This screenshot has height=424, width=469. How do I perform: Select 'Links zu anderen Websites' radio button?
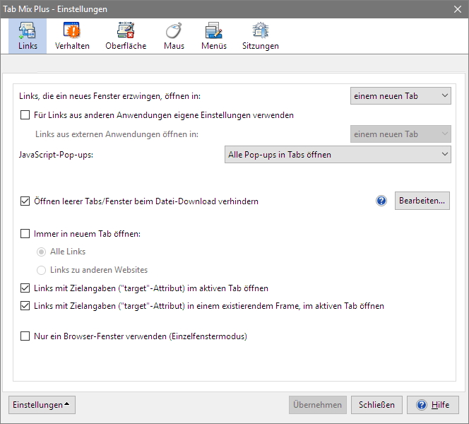pyautogui.click(x=41, y=270)
